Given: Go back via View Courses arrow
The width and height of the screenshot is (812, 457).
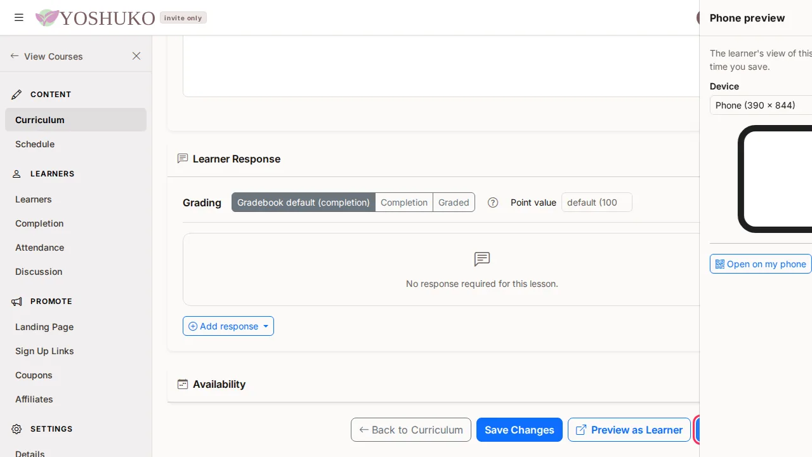Looking at the screenshot, I should [46, 56].
